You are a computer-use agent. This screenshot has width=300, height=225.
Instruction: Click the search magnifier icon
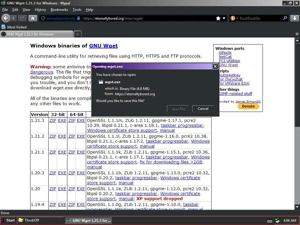tap(285, 18)
